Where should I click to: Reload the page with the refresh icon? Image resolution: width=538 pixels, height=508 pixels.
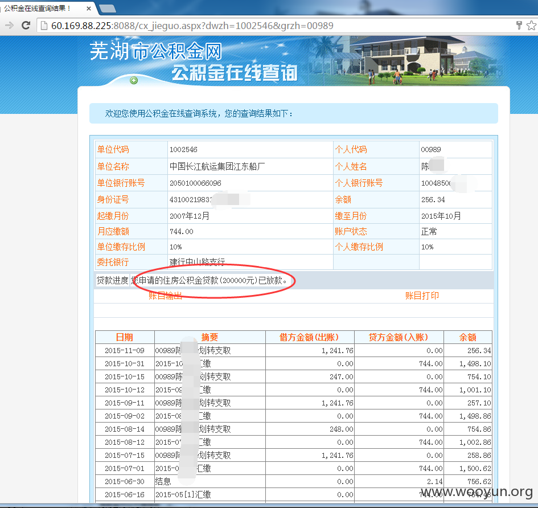[x=26, y=26]
